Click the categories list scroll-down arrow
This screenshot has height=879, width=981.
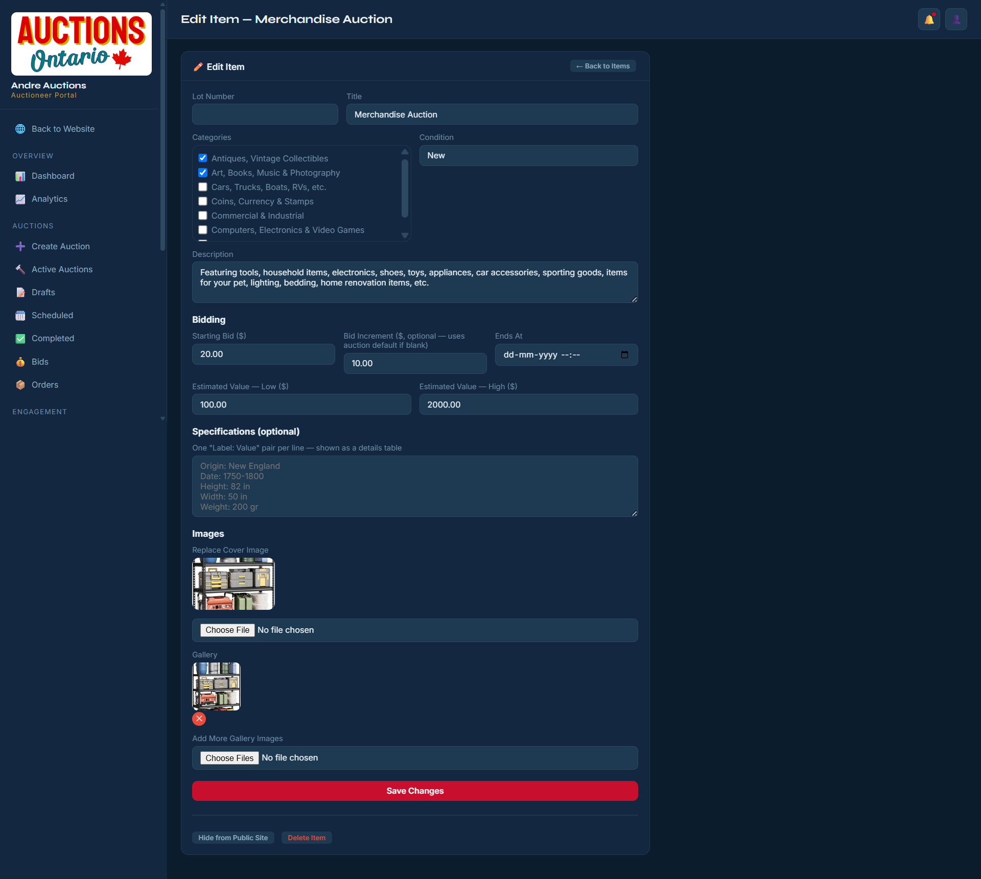405,235
